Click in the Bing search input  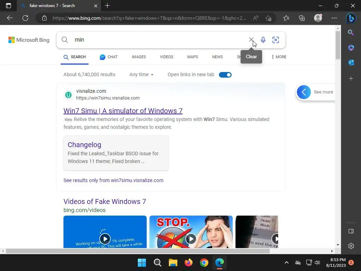tap(159, 40)
